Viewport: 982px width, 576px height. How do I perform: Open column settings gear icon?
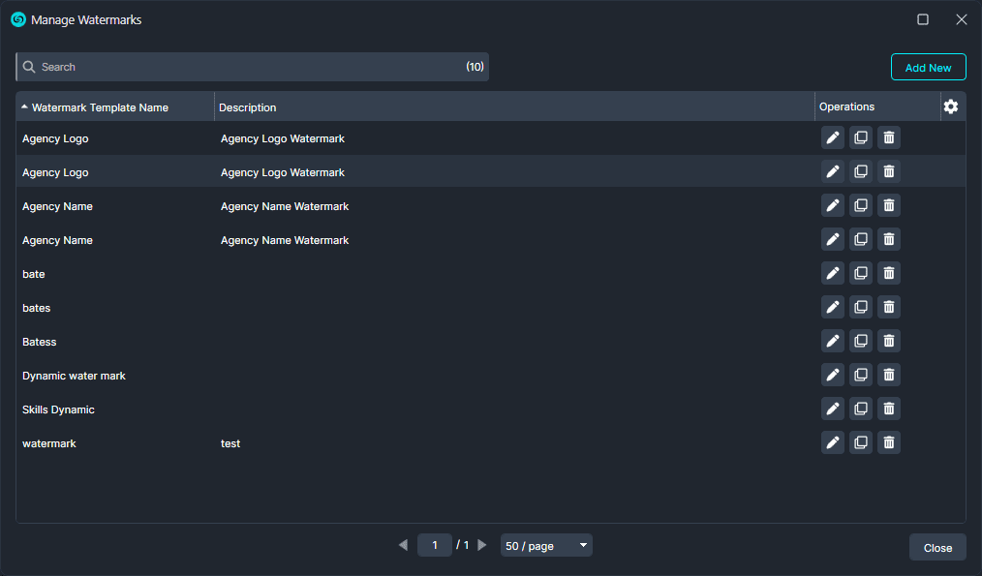click(x=951, y=106)
